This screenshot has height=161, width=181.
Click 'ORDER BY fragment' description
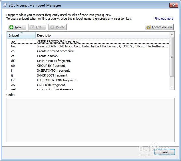pos(51,85)
